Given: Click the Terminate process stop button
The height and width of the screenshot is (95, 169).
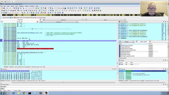Looking at the screenshot, I should point(6,13).
